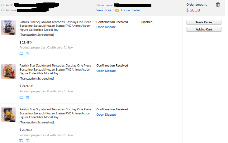Click third product thumbnail with yellow figure
The width and height of the screenshot is (228, 143).
pos(9,115)
